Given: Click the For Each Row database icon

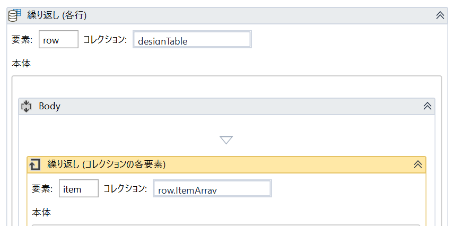Looking at the screenshot, I should pyautogui.click(x=15, y=15).
